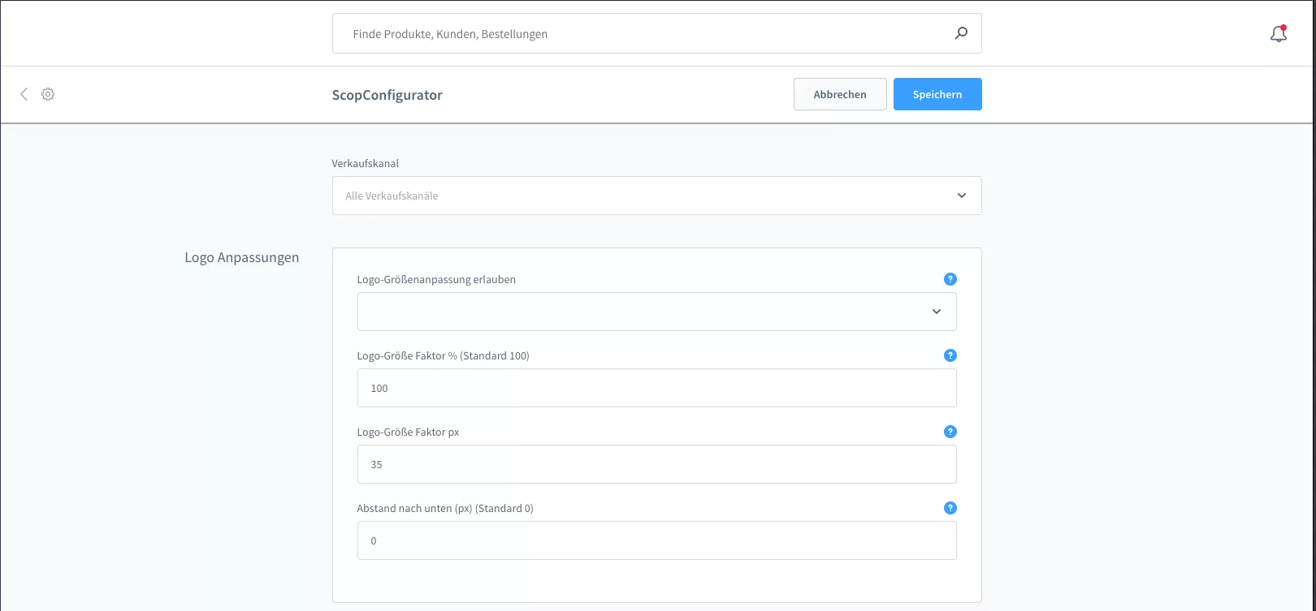Show help for Abstand nach unten
This screenshot has width=1316, height=611.
pos(950,508)
